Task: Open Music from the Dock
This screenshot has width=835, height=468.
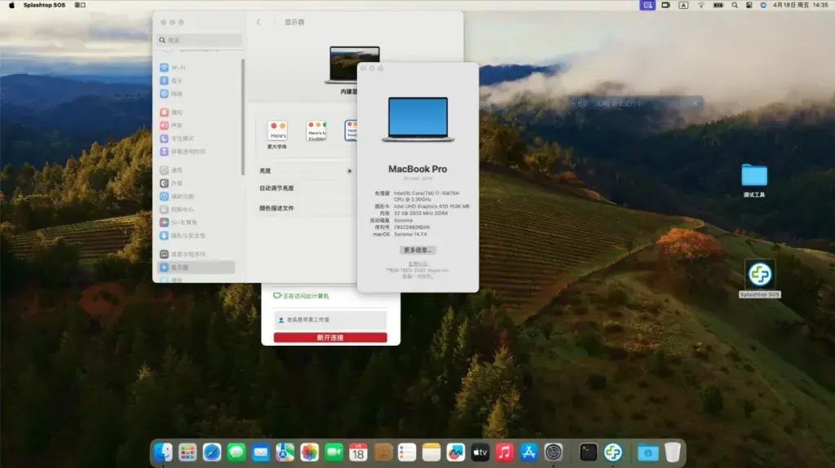Action: (504, 453)
